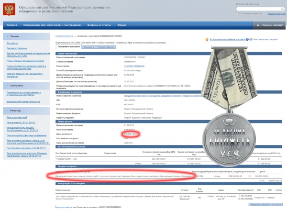Click the 'Срок исполнения контракта' row label
The image size is (287, 212).
coord(70,143)
